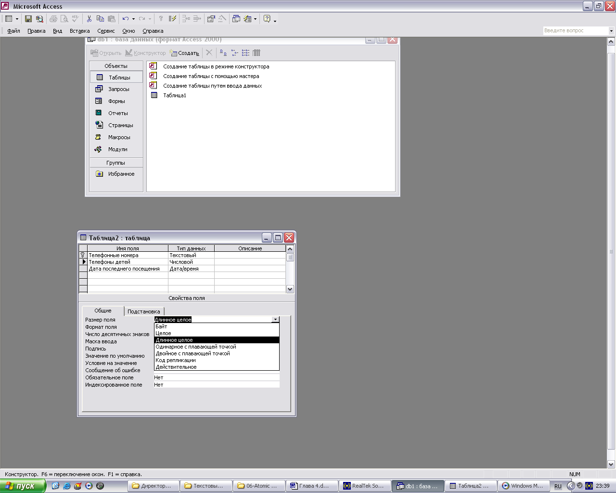Switch to Глава 4.d... taskbar window
The image size is (616, 493).
(312, 486)
